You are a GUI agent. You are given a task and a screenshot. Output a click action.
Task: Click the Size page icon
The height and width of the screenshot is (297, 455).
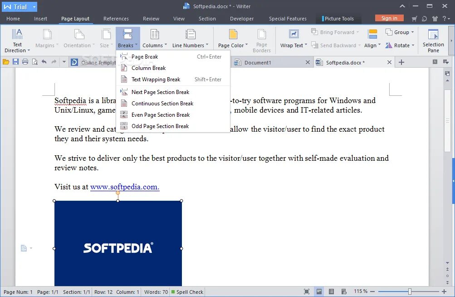(106, 34)
